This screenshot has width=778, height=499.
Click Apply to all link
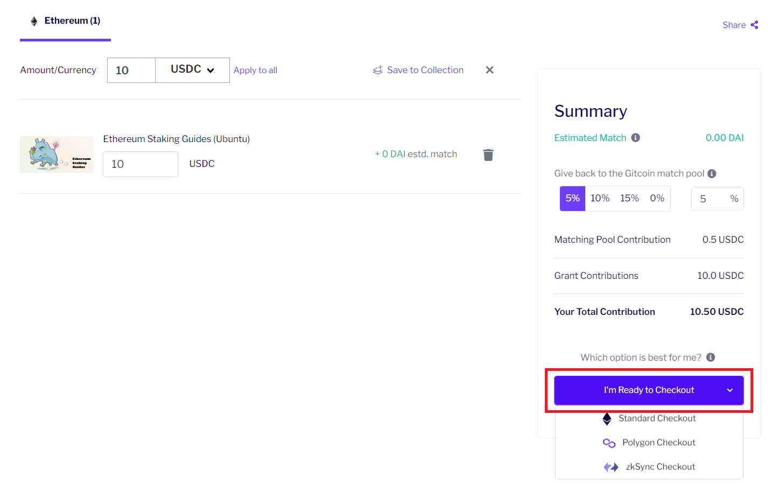[x=255, y=70]
